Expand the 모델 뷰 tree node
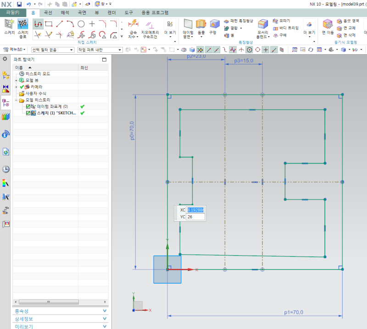 pos(17,80)
